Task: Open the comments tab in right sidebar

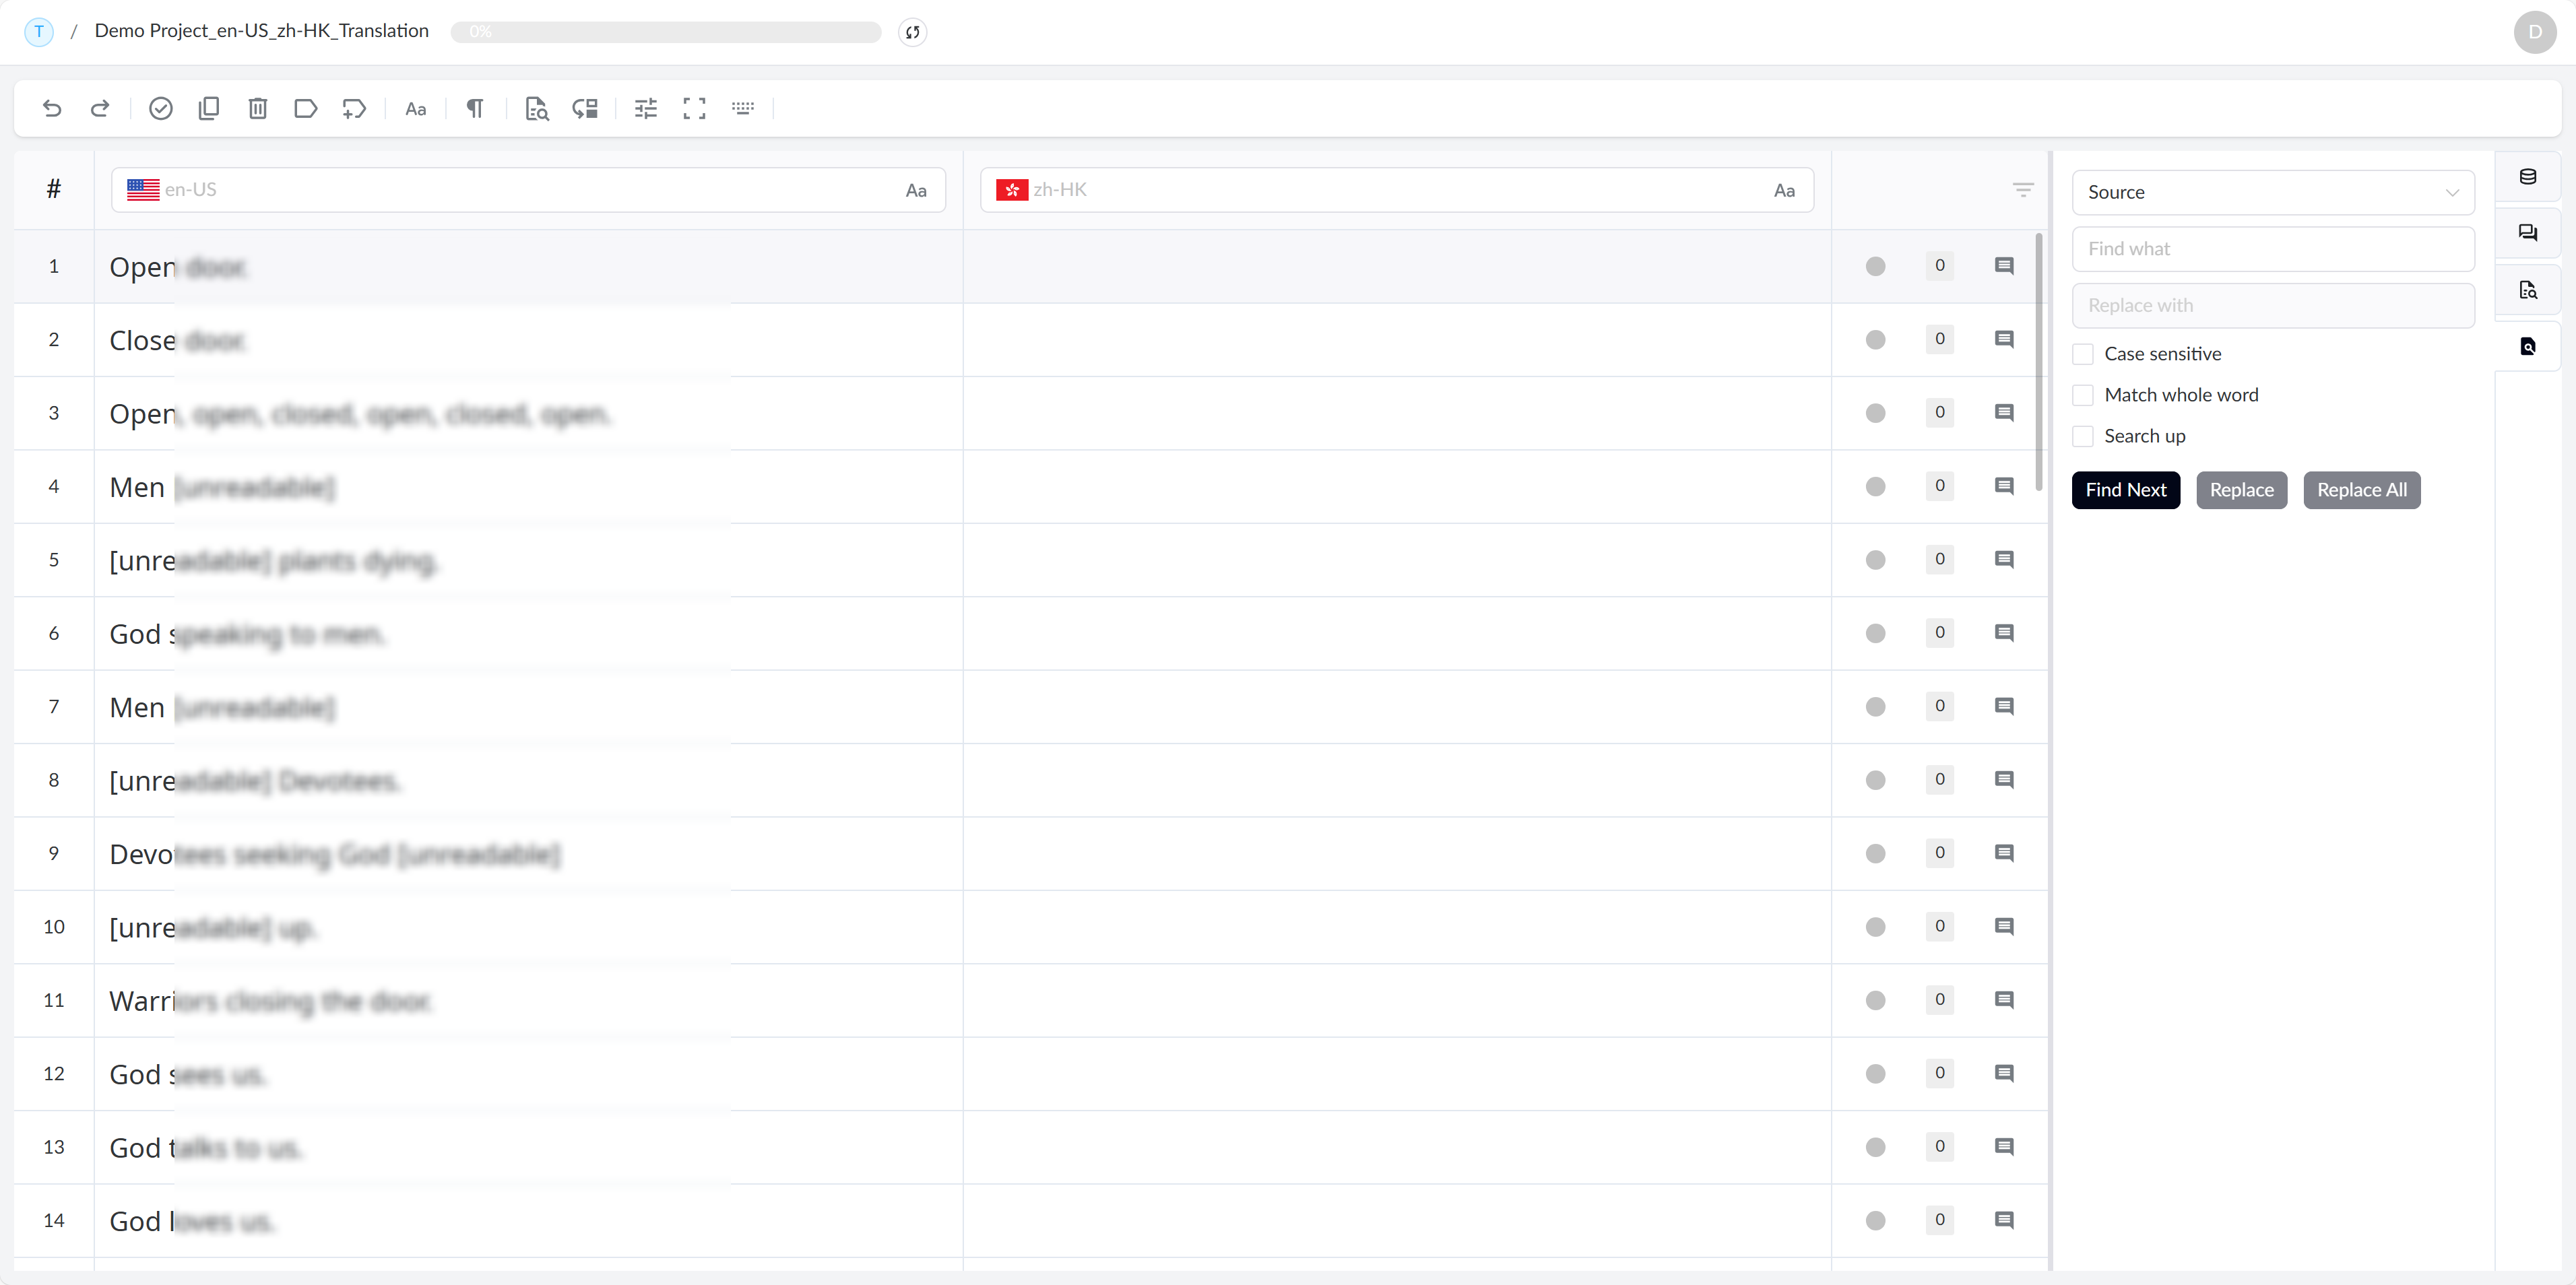Action: pos(2527,233)
